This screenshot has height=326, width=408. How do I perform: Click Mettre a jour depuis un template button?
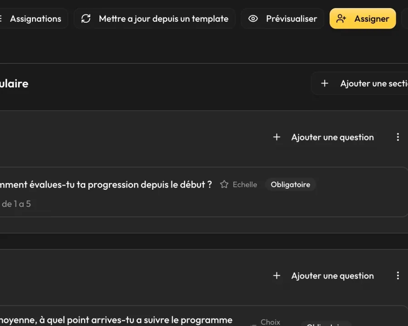[155, 19]
